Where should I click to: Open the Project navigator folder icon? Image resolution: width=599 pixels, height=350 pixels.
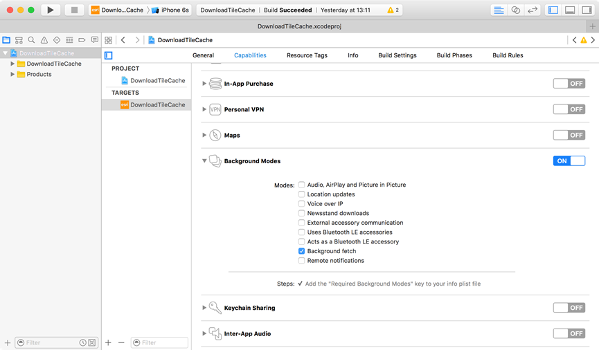pyautogui.click(x=6, y=40)
